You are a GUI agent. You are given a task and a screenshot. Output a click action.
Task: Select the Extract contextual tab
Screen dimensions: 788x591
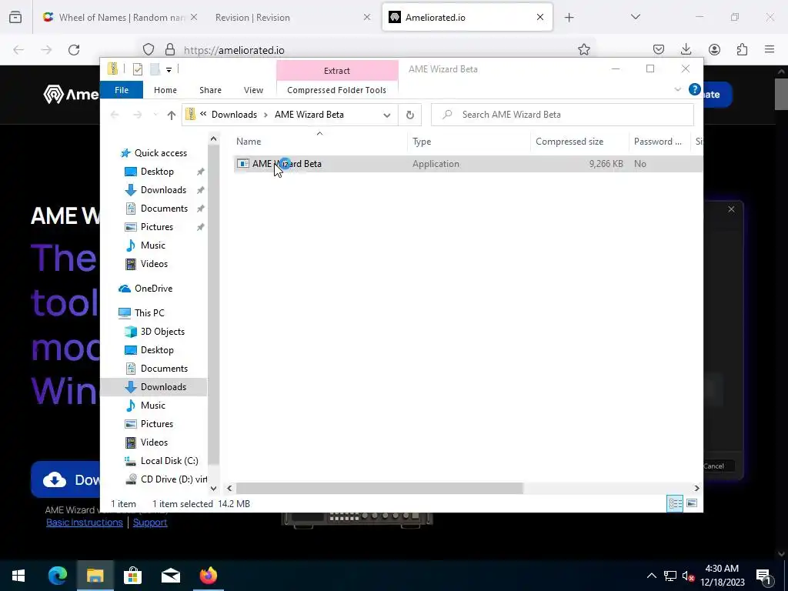(x=337, y=71)
